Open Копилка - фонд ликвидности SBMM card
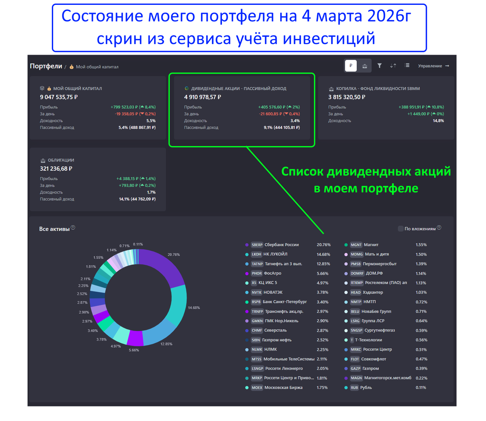 click(x=386, y=107)
